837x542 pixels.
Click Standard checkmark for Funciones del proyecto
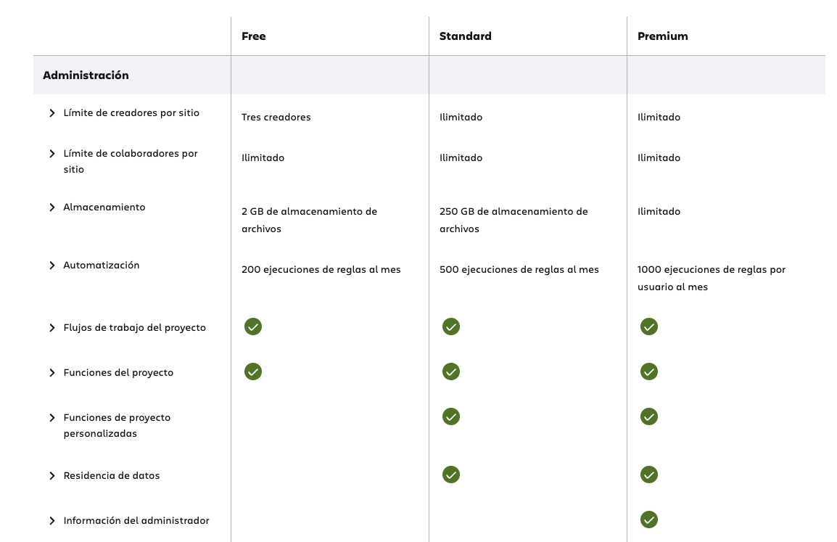(x=451, y=371)
